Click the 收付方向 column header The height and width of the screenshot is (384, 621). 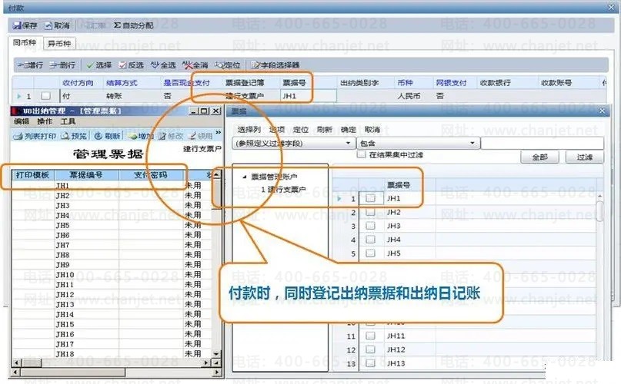(78, 83)
